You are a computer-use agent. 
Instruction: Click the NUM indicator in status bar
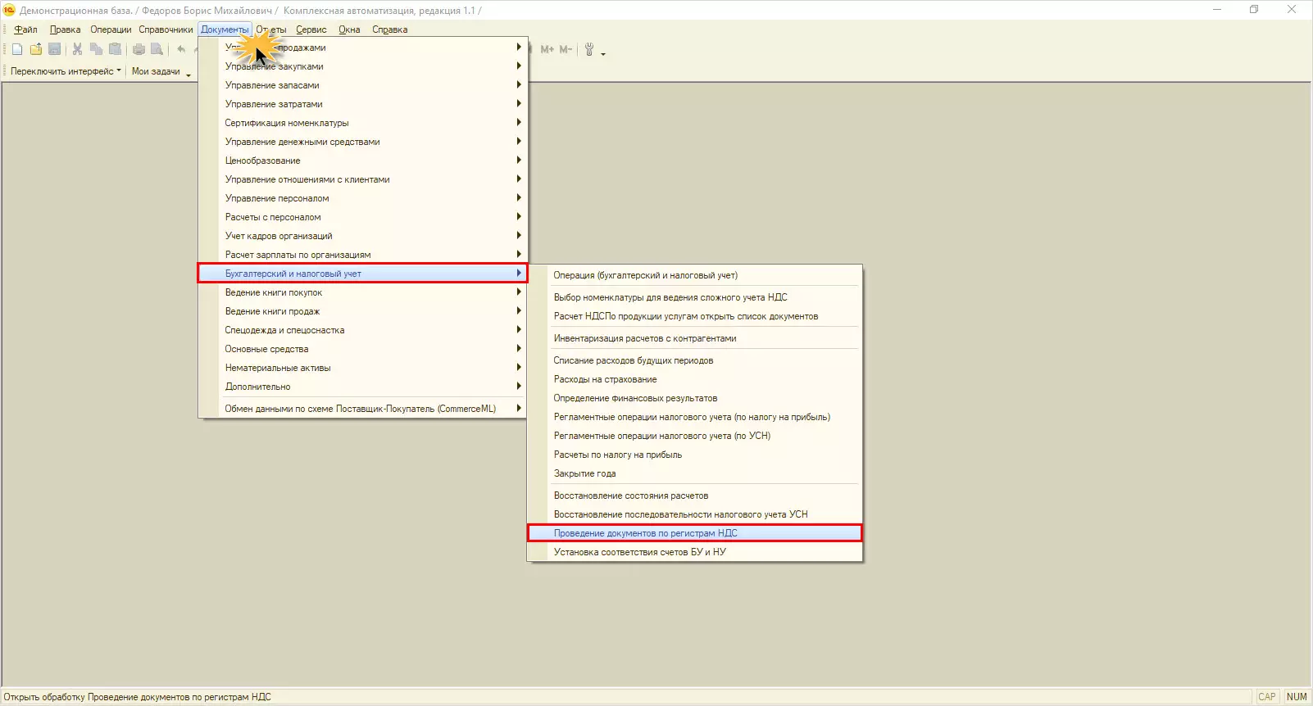click(1297, 697)
